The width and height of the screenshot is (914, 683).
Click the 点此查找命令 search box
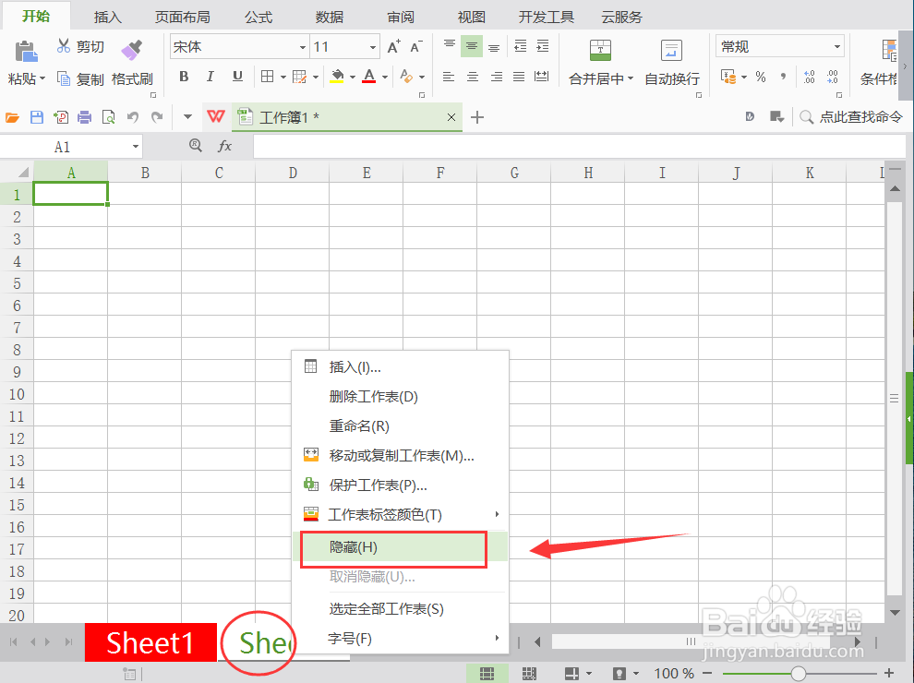click(x=851, y=117)
